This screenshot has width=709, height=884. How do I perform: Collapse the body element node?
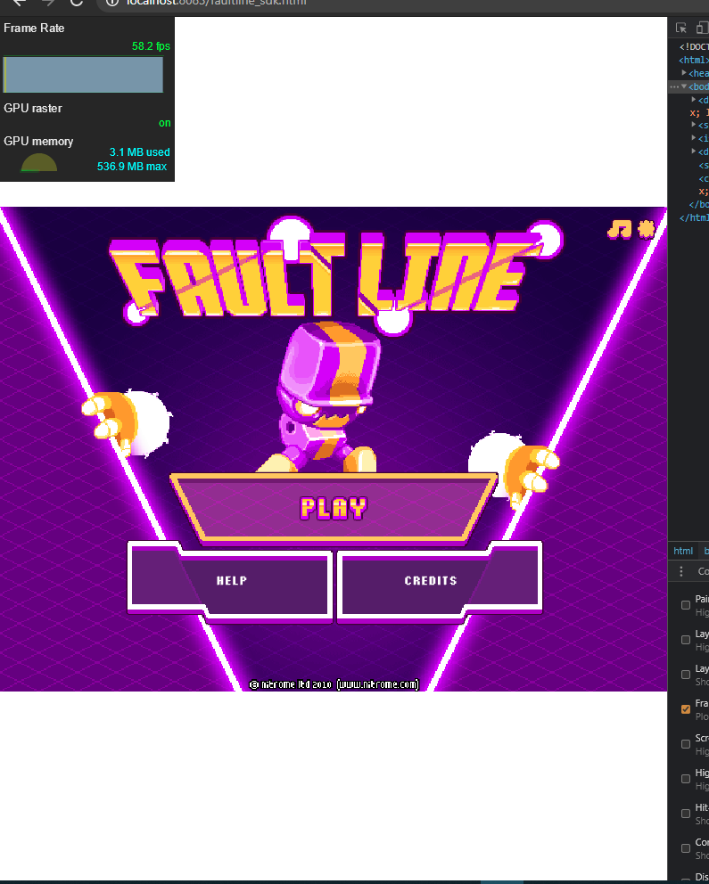pyautogui.click(x=684, y=86)
